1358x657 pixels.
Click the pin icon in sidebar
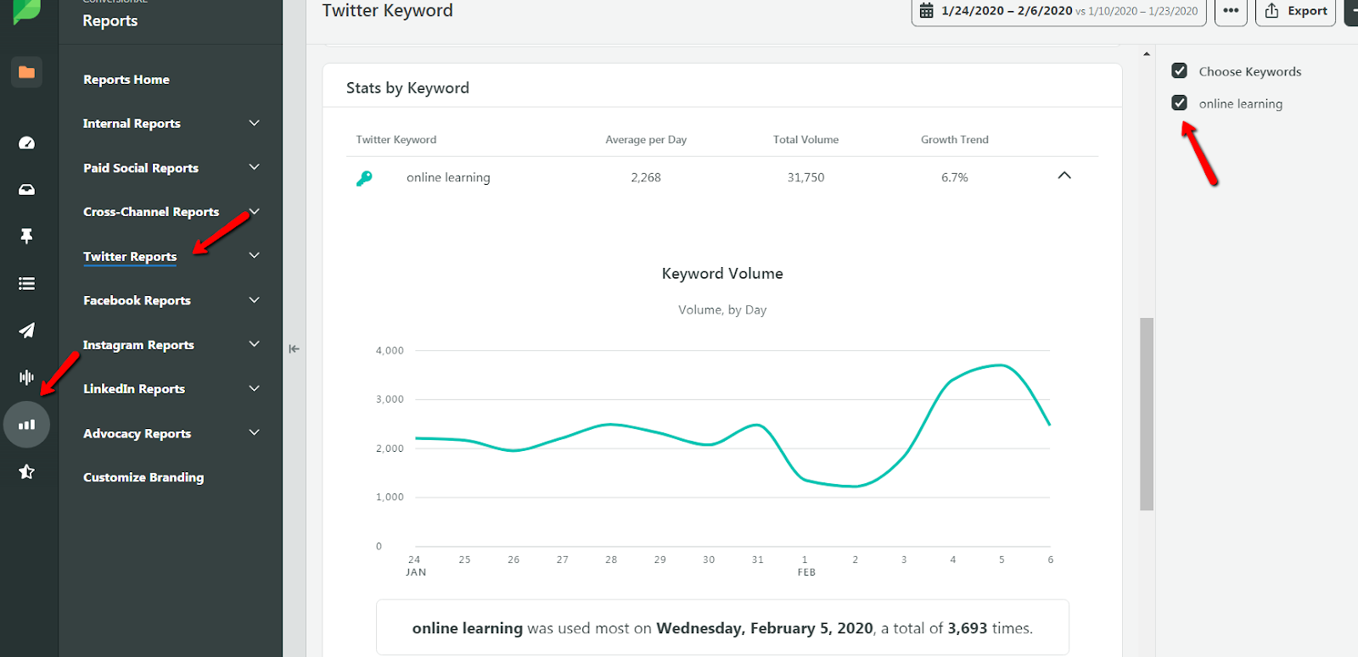26,236
